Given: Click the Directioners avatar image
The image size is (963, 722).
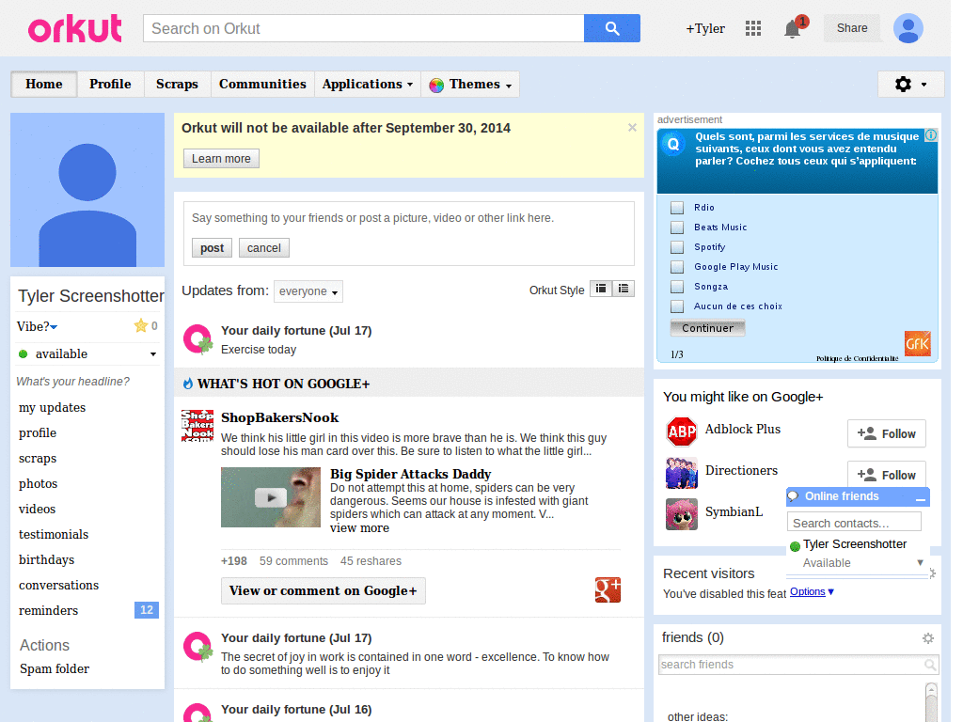Looking at the screenshot, I should [682, 474].
